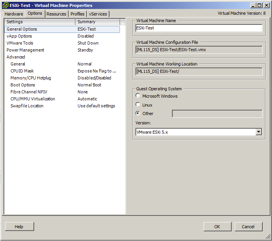272x241 pixels.
Task: Select Swapfile Location setting
Action: coord(62,106)
